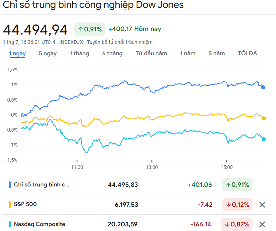Viewport: 276px width, 231px height.
Task: Click the green 0,91% badge near the price
Action: (x=90, y=29)
